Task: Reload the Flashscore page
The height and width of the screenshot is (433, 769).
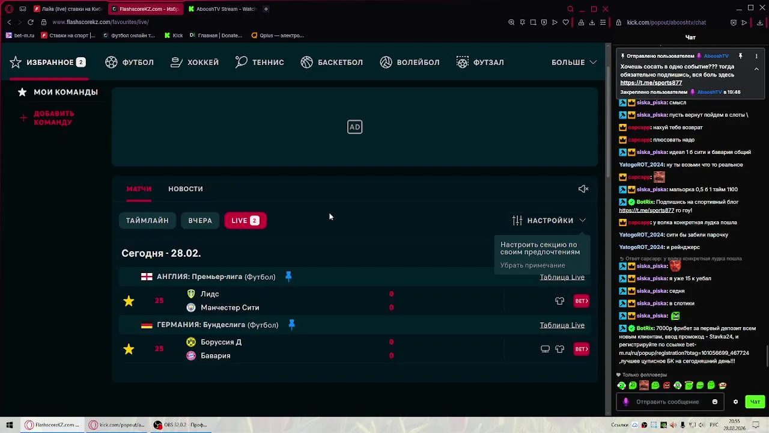Action: [x=30, y=22]
